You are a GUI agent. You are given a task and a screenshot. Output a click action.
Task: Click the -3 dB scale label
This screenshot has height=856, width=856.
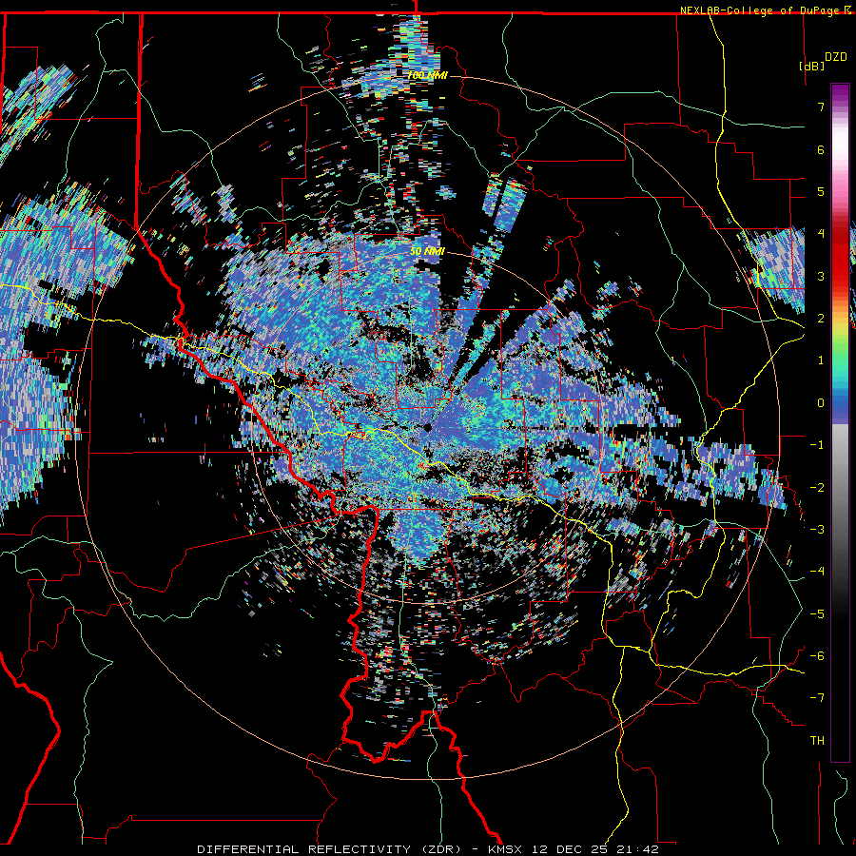pyautogui.click(x=817, y=530)
